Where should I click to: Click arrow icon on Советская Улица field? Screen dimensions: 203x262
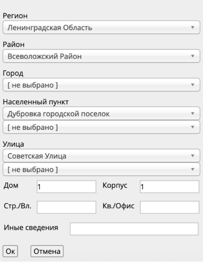click(193, 156)
